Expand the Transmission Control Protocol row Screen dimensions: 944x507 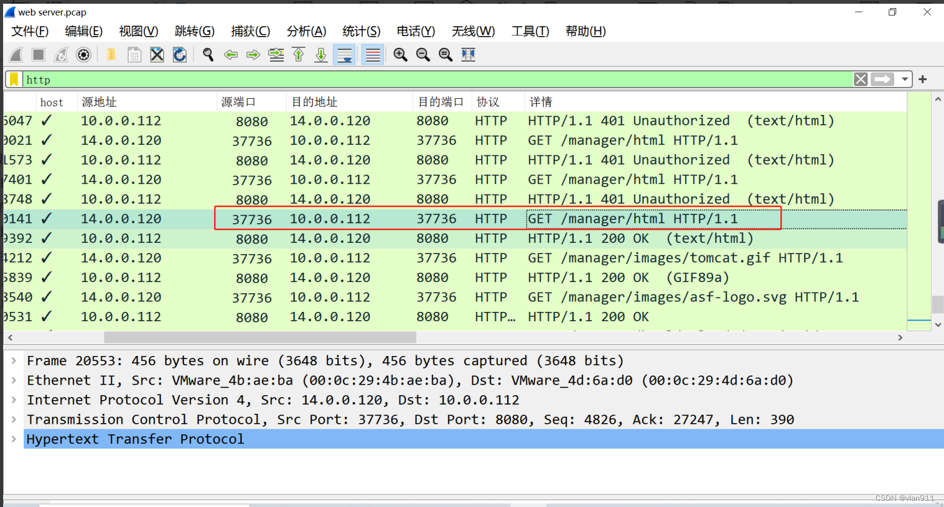tap(14, 419)
